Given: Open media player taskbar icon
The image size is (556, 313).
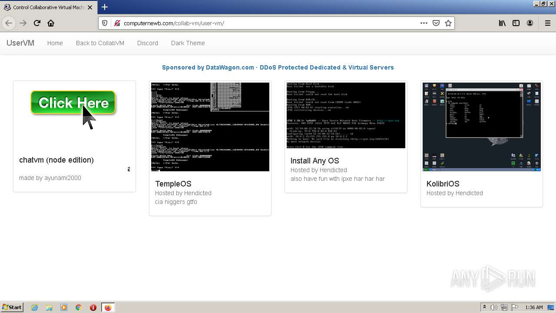Looking at the screenshot, I should pyautogui.click(x=64, y=307).
